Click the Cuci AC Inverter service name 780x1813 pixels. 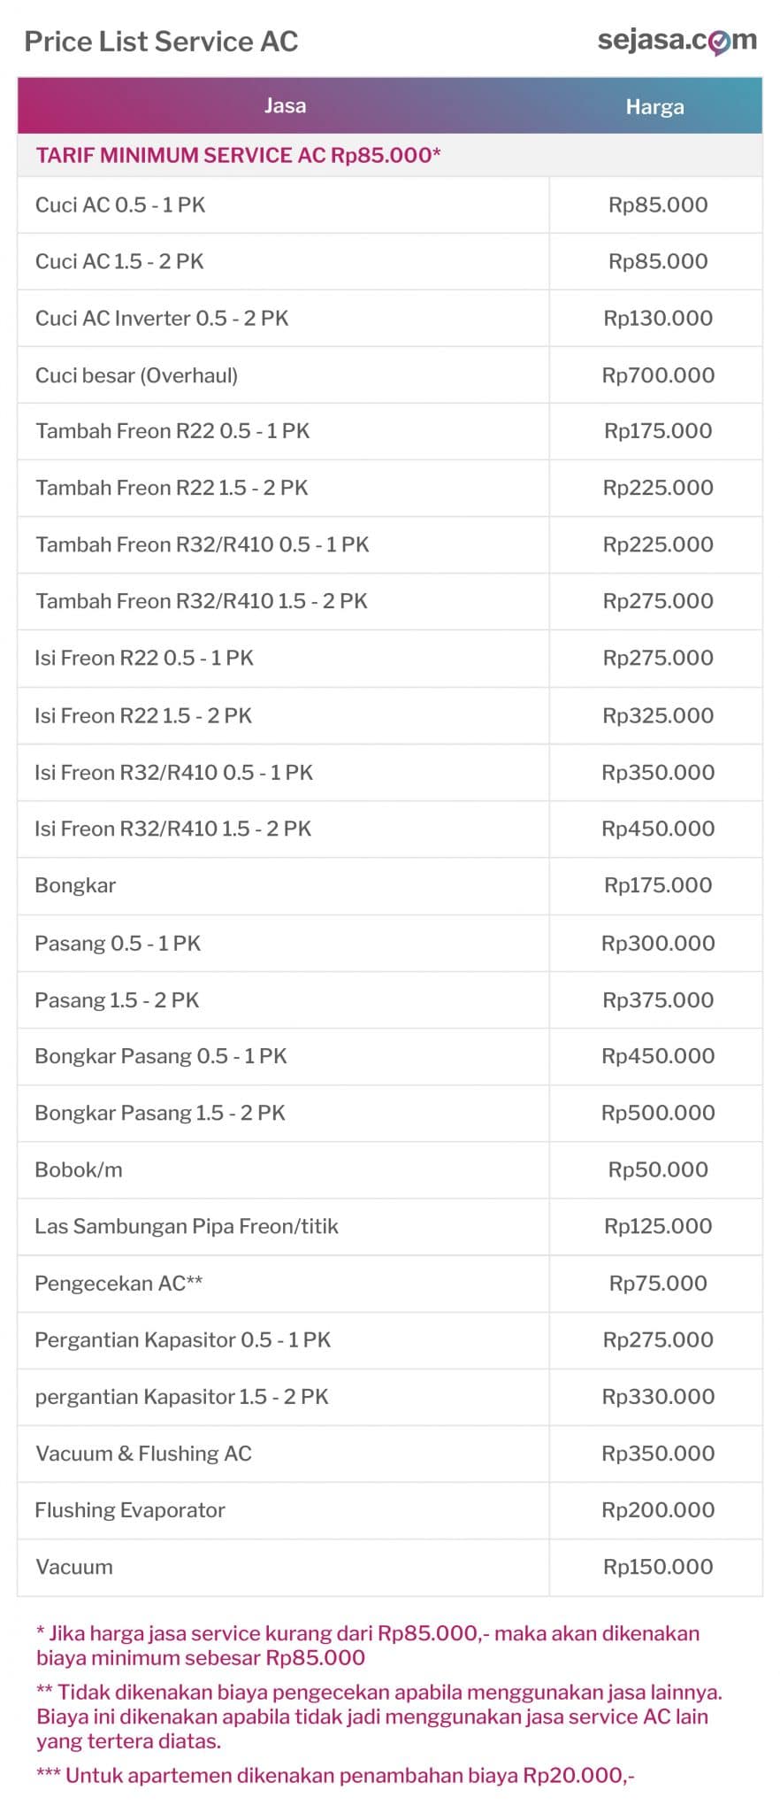pyautogui.click(x=162, y=319)
